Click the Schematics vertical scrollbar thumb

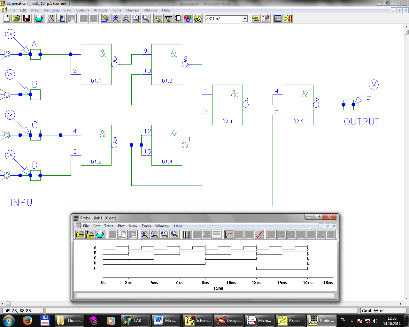coord(406,32)
